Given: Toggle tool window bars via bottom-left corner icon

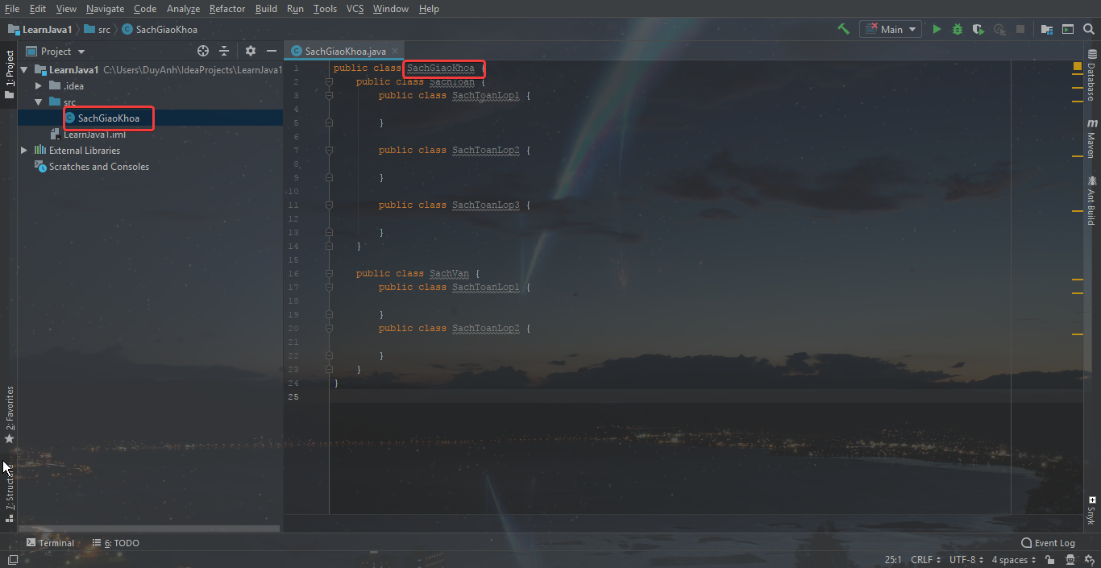Looking at the screenshot, I should [x=13, y=560].
